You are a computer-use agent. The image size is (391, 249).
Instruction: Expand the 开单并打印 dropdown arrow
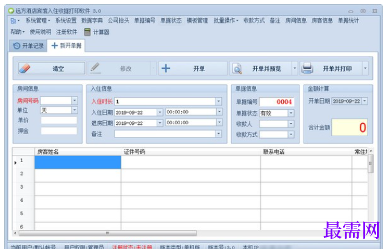click(x=365, y=68)
